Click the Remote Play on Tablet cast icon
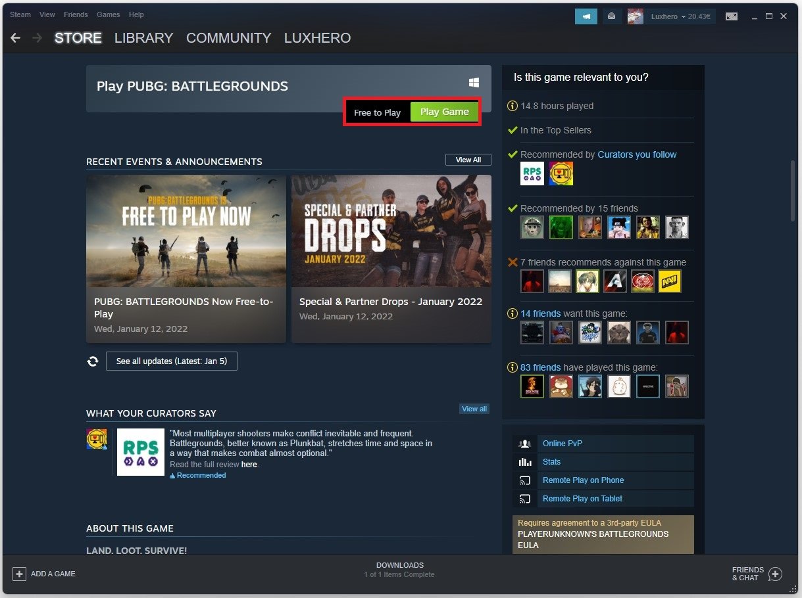 point(525,499)
